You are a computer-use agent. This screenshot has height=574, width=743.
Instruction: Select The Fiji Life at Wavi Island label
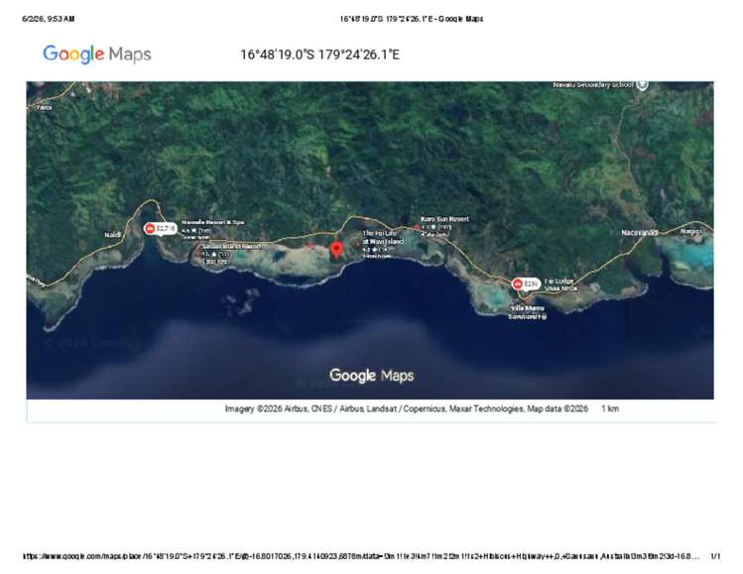[383, 237]
